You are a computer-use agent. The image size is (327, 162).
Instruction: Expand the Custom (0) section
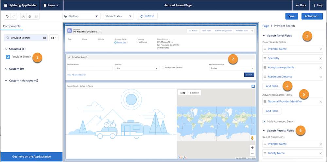6,69
